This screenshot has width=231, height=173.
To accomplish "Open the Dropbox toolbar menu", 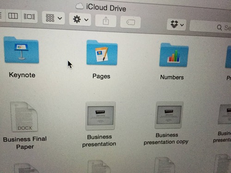I will pyautogui.click(x=176, y=24).
